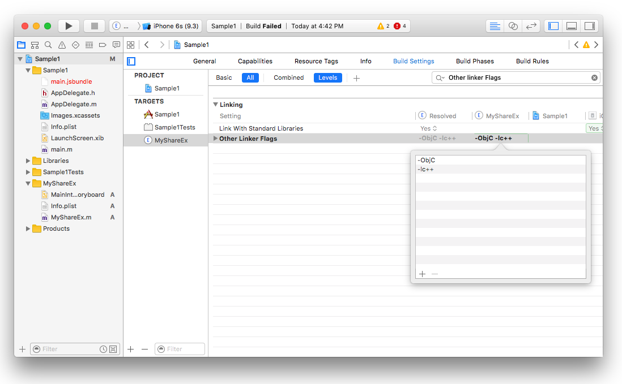The width and height of the screenshot is (622, 384).
Task: Select the standard editor button
Action: point(495,26)
